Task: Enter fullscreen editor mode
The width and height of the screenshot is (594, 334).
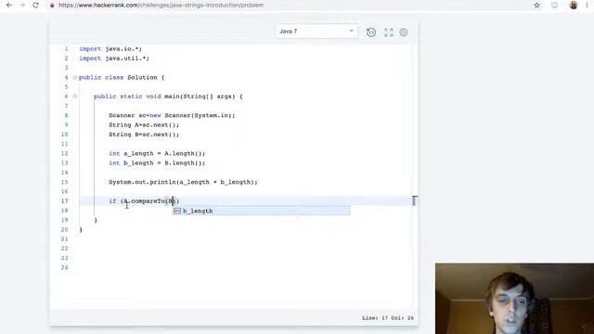Action: point(388,32)
